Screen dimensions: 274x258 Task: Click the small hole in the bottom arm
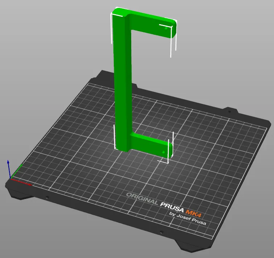coord(163,152)
